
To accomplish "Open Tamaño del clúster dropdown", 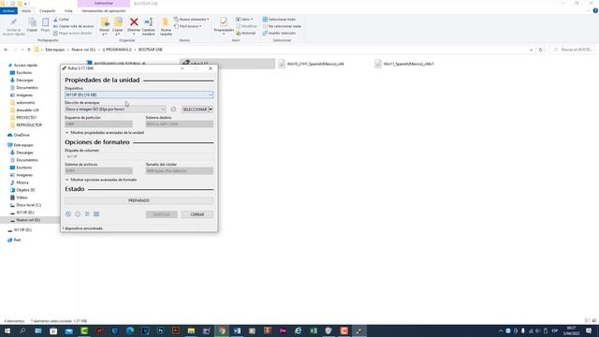I will (180, 170).
